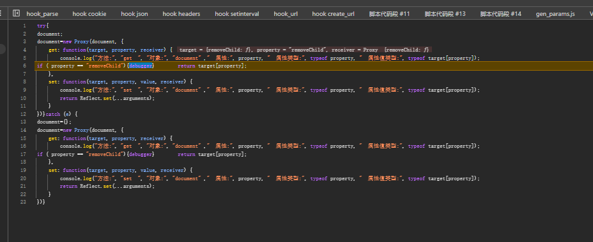
Task: Click the highlighted debugger keyword on line 6
Action: (x=141, y=66)
